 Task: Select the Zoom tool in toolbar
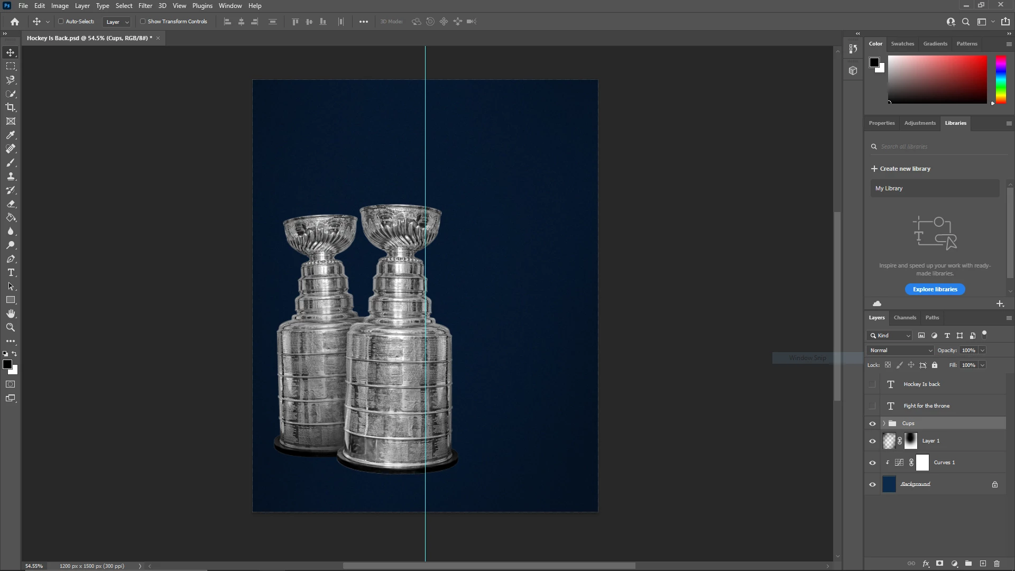[11, 328]
